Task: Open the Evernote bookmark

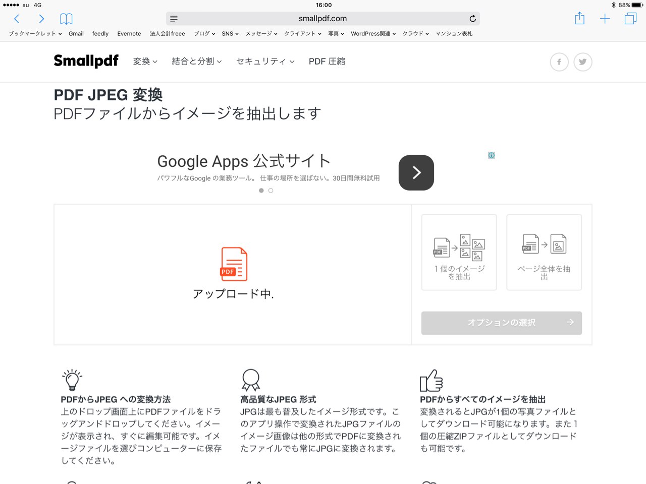Action: pyautogui.click(x=129, y=34)
